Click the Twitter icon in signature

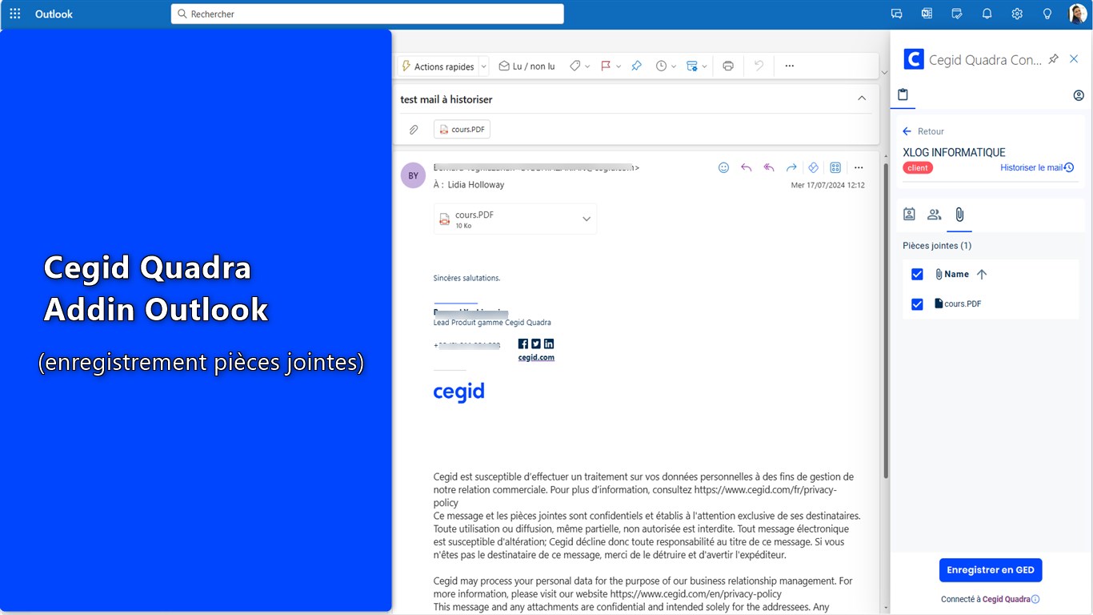[536, 344]
